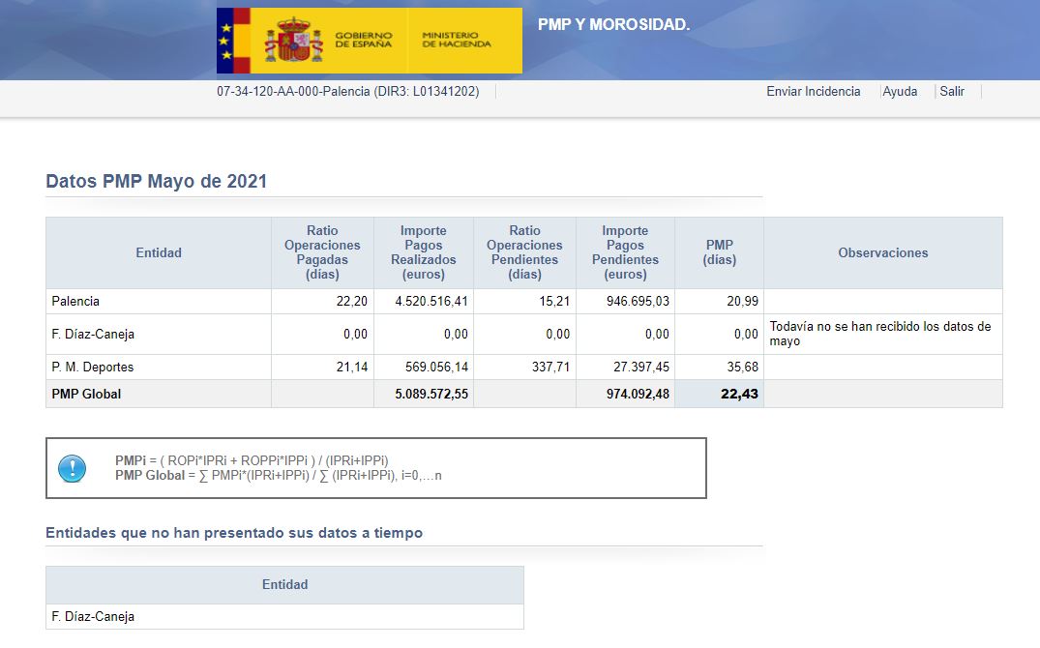Click the F. Díaz-Caneja observation note
The image size is (1040, 648).
880,334
